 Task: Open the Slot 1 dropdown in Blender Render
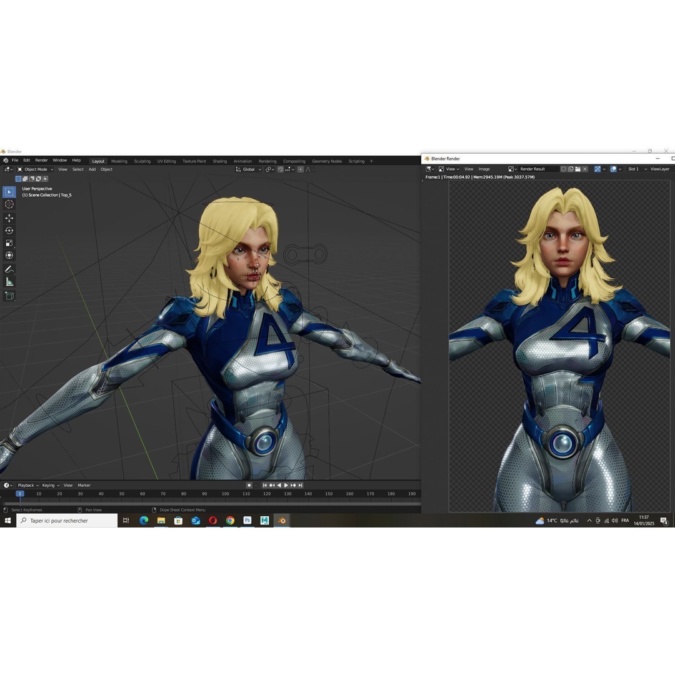637,169
